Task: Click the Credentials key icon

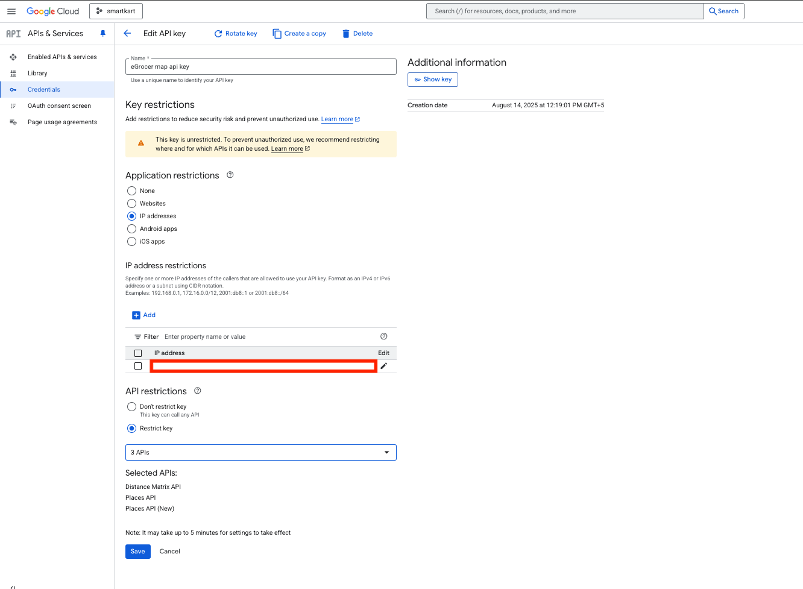Action: point(13,89)
